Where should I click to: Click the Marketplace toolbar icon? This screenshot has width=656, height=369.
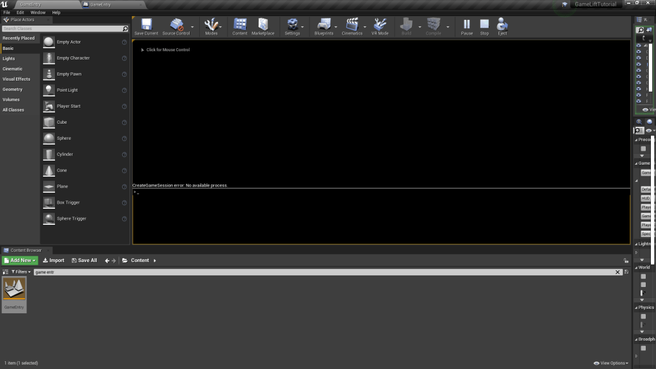click(263, 26)
